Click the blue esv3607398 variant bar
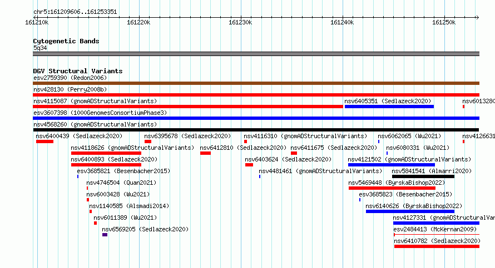The image size is (495, 268). [x=256, y=118]
